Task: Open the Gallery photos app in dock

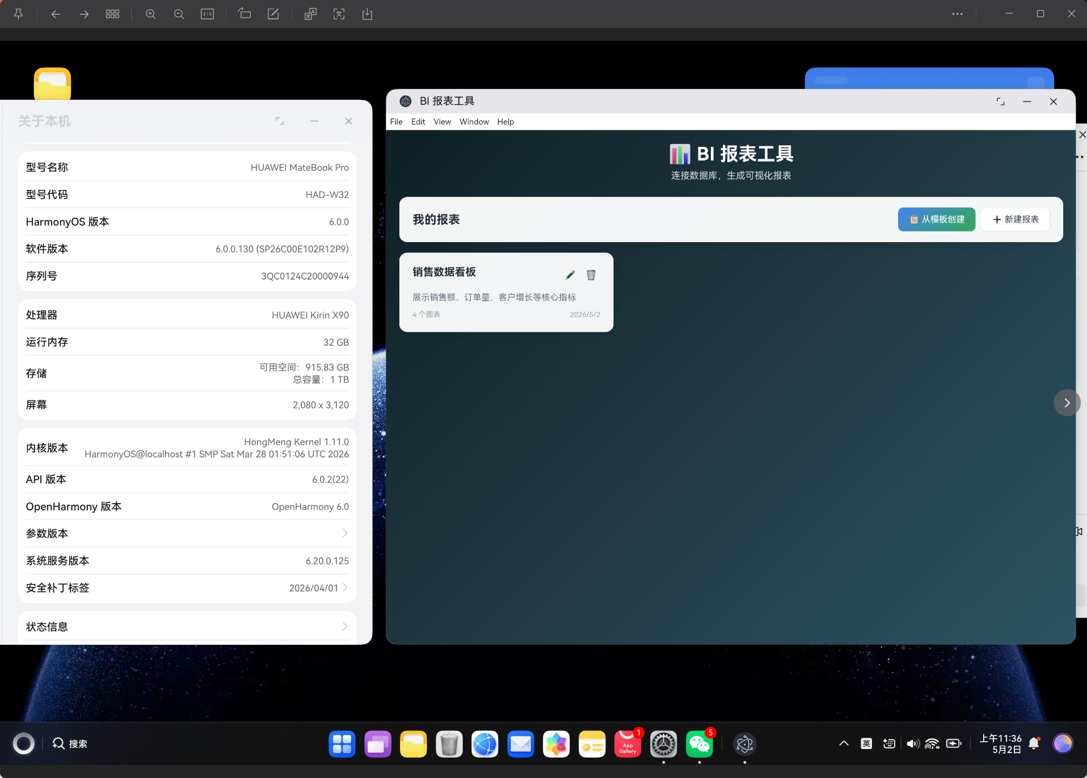Action: tap(557, 744)
